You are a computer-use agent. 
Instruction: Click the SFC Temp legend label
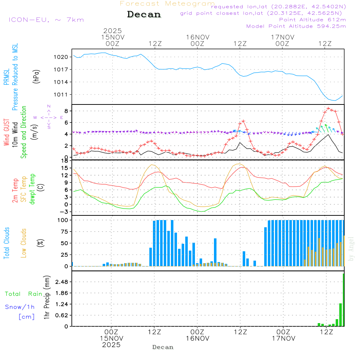(x=24, y=188)
